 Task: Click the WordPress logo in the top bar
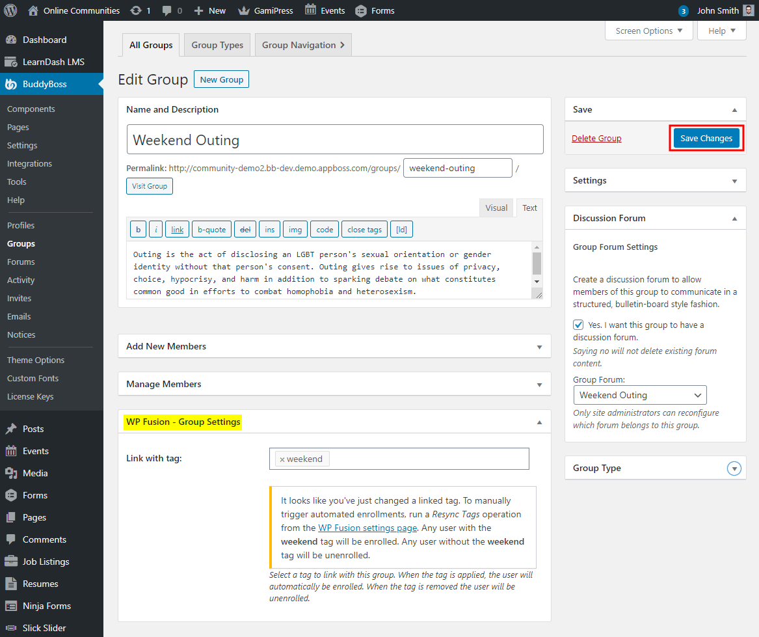pyautogui.click(x=10, y=10)
